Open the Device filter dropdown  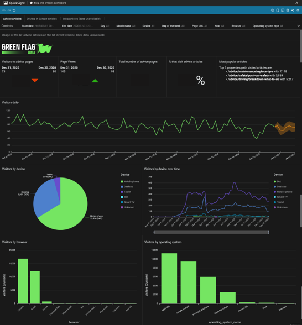[148, 26]
